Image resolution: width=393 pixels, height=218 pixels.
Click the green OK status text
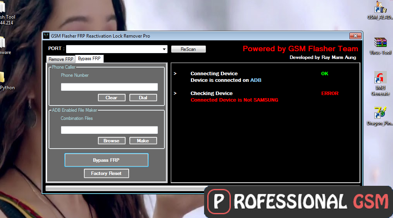click(325, 73)
